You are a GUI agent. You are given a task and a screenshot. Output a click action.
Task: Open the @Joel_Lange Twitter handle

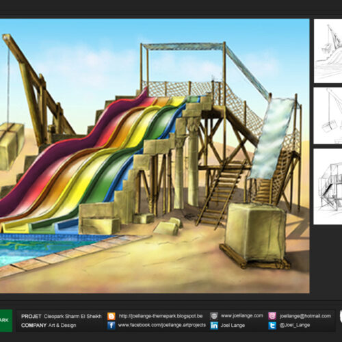pyautogui.click(x=295, y=326)
